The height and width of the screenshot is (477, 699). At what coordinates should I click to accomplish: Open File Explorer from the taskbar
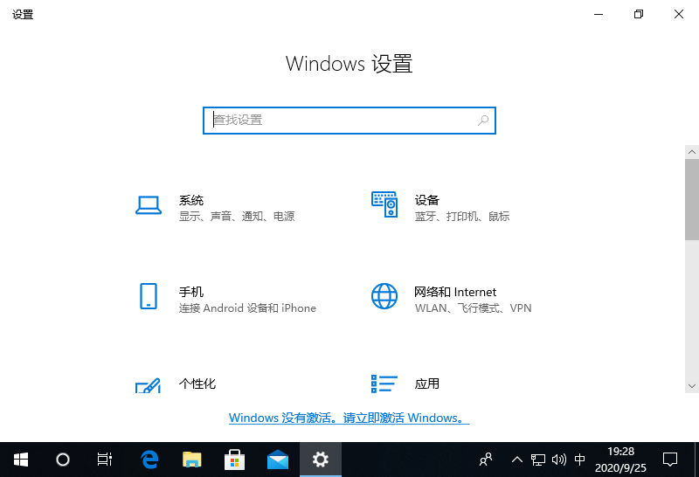tap(192, 460)
